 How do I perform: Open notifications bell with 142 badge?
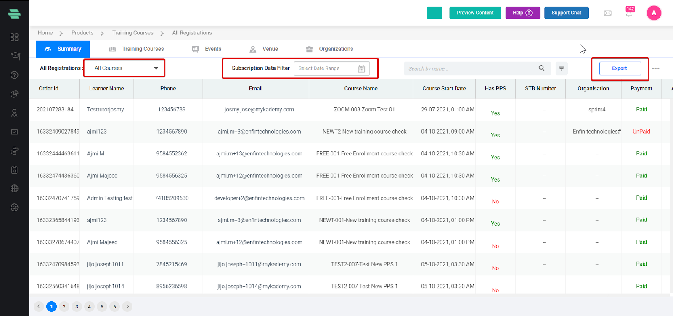629,13
